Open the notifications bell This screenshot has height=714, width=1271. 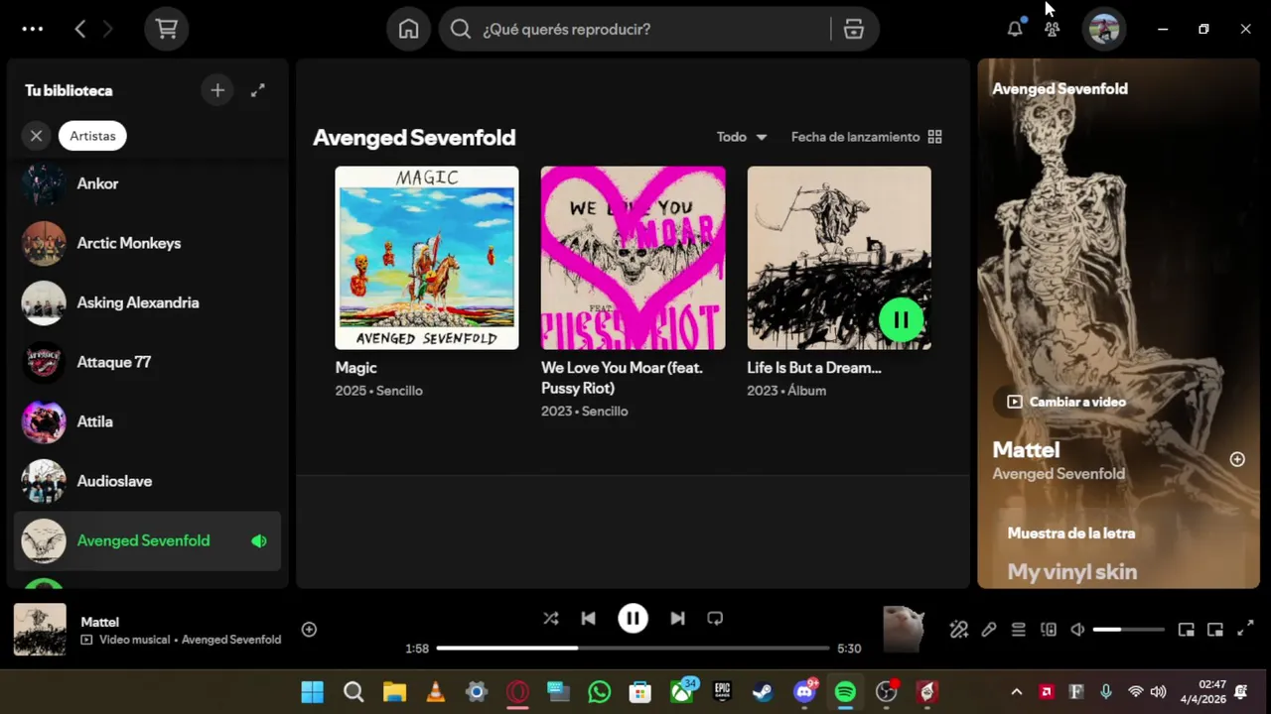coord(1015,29)
